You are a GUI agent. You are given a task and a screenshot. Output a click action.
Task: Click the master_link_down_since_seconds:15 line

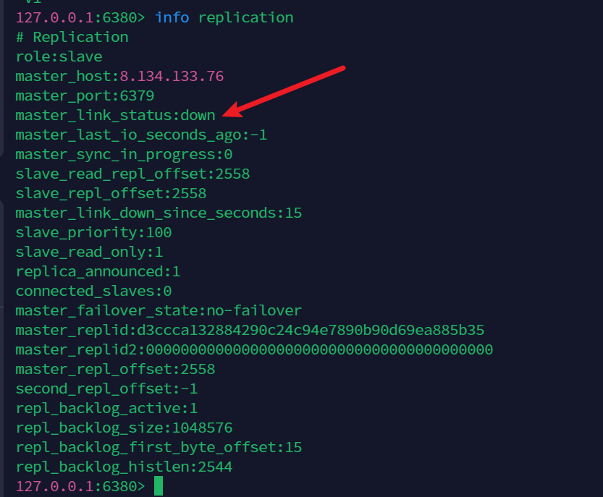[159, 213]
